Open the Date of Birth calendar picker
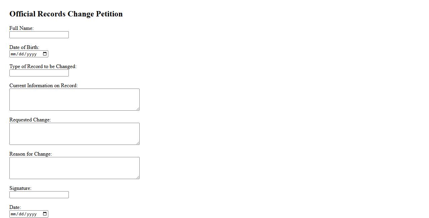Screen dimensions: 429x218 pyautogui.click(x=45, y=54)
